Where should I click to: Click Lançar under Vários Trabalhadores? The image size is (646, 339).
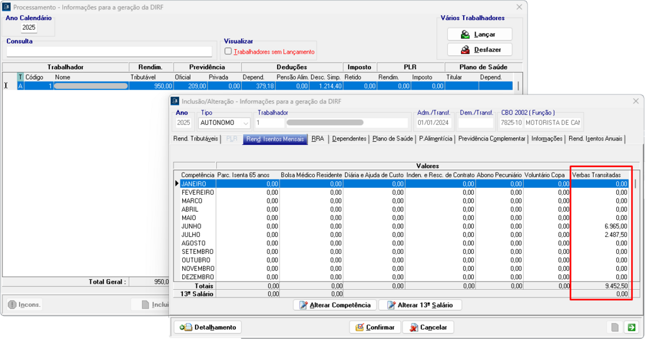(x=479, y=34)
